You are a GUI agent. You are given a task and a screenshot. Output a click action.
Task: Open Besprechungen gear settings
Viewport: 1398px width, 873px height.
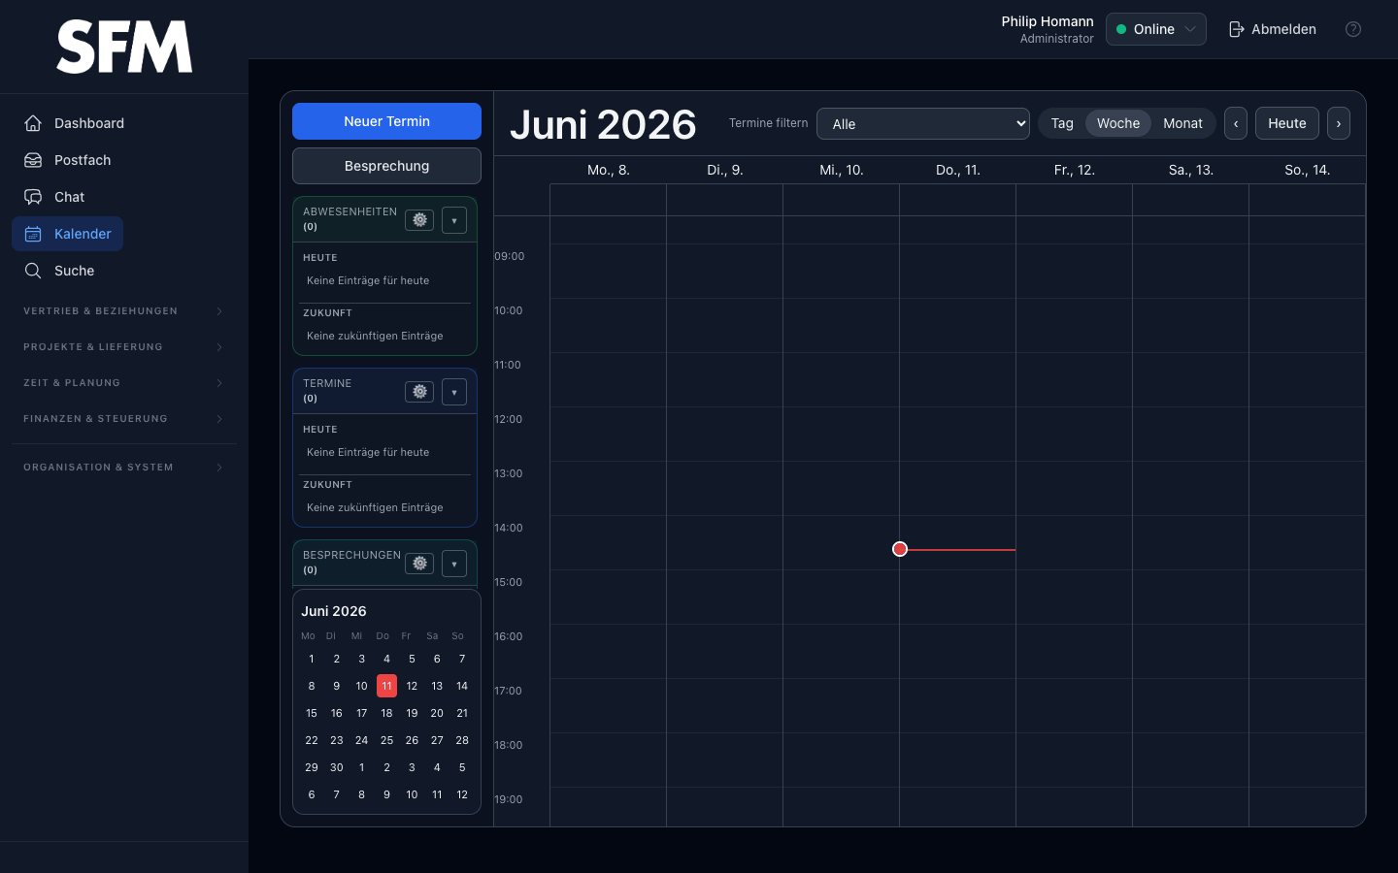pyautogui.click(x=419, y=564)
